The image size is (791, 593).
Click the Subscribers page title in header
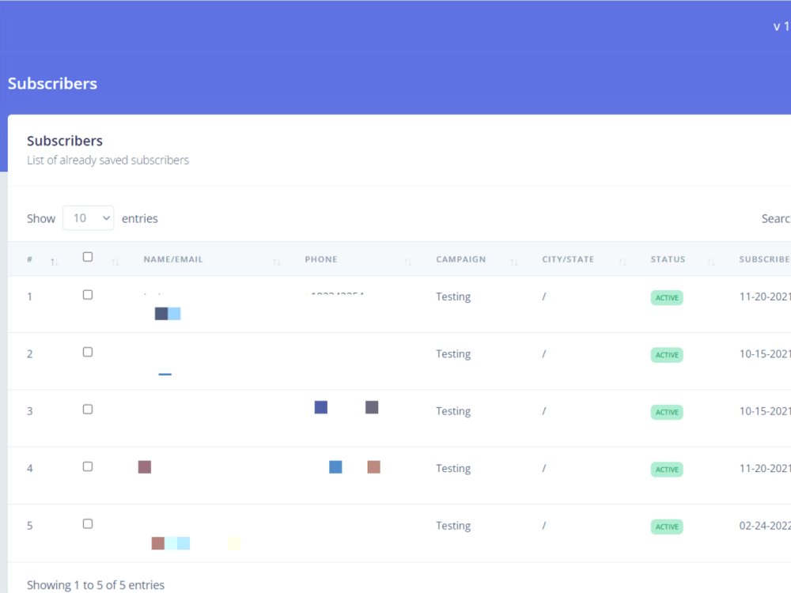tap(52, 83)
